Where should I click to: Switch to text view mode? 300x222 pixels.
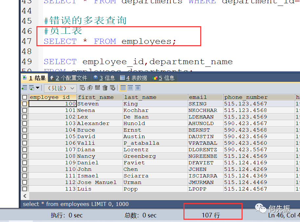[x=138, y=88]
